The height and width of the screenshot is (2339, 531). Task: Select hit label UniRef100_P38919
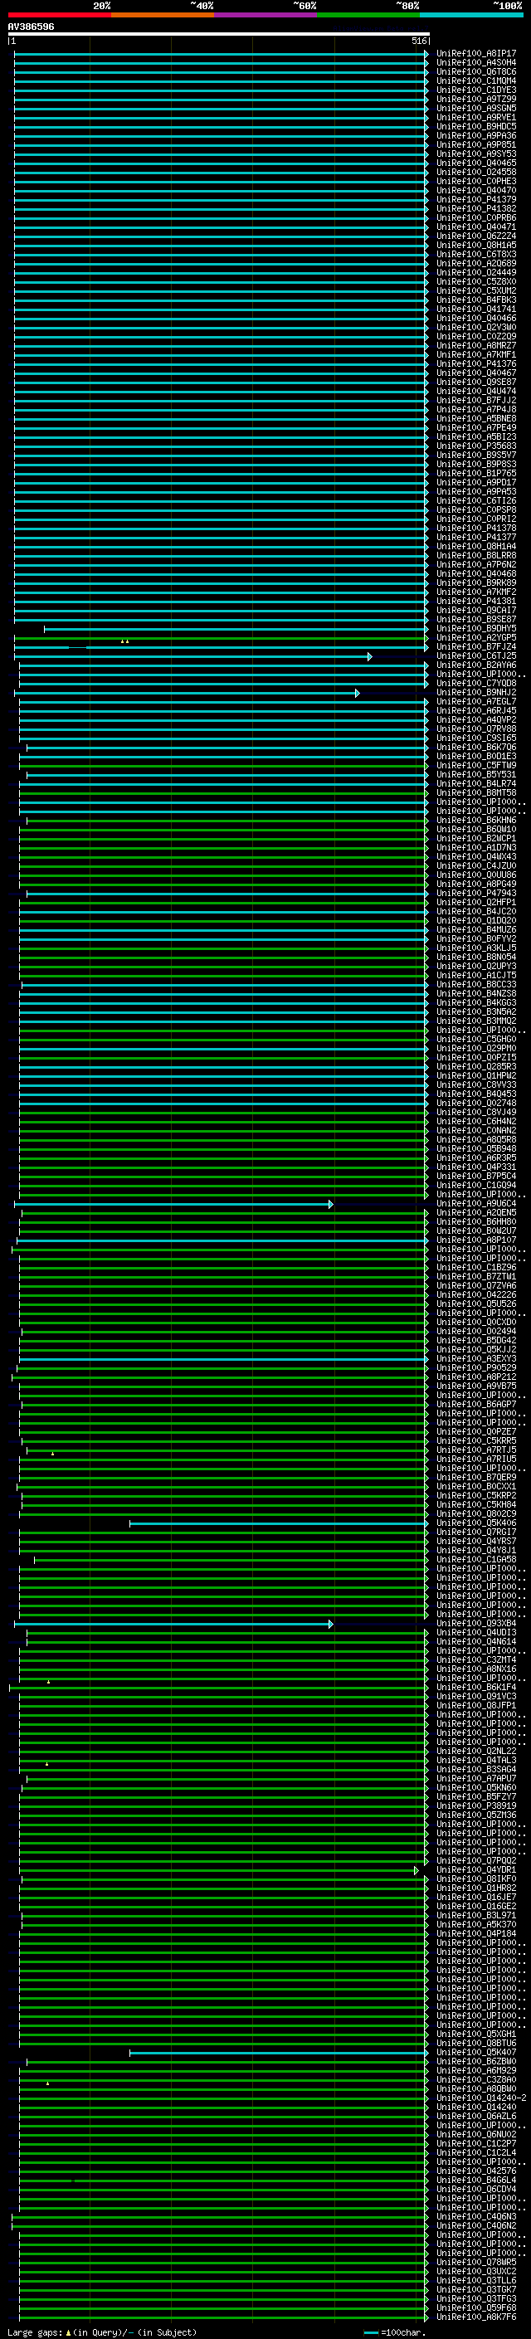(x=475, y=1805)
